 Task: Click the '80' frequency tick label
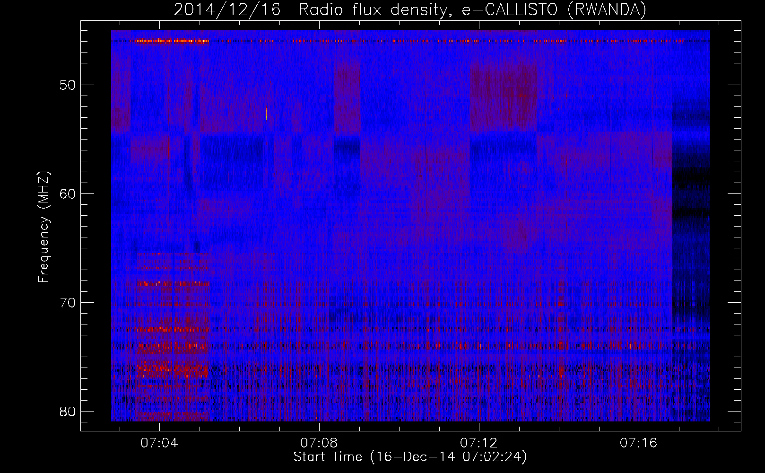click(x=68, y=412)
